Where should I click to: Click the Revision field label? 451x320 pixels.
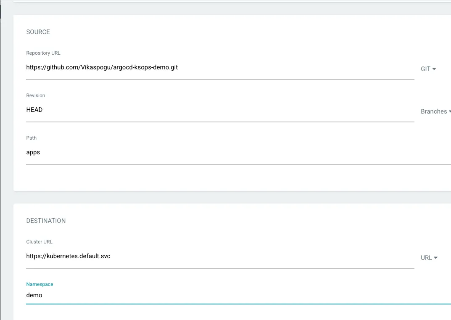pos(35,95)
